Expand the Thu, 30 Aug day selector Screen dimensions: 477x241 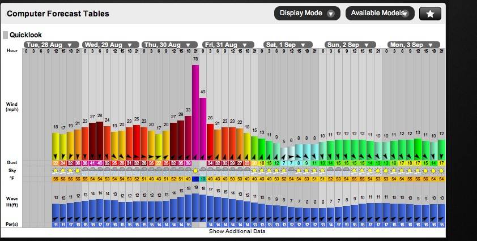170,45
